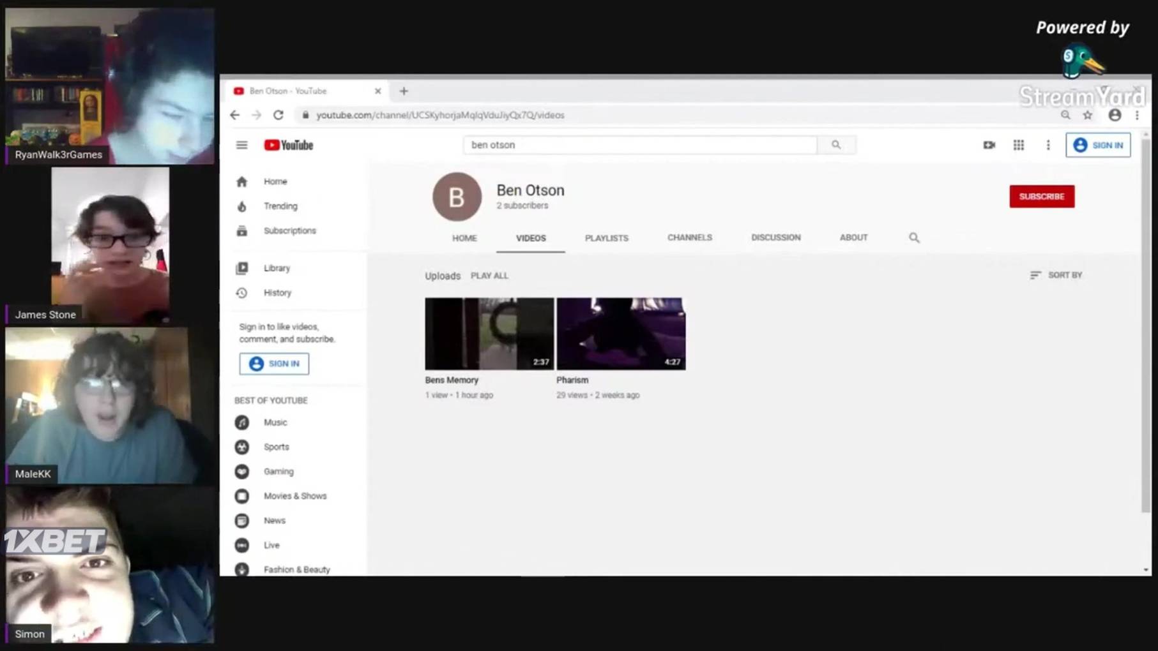Image resolution: width=1158 pixels, height=651 pixels.
Task: Click the create video camera icon
Action: point(989,145)
